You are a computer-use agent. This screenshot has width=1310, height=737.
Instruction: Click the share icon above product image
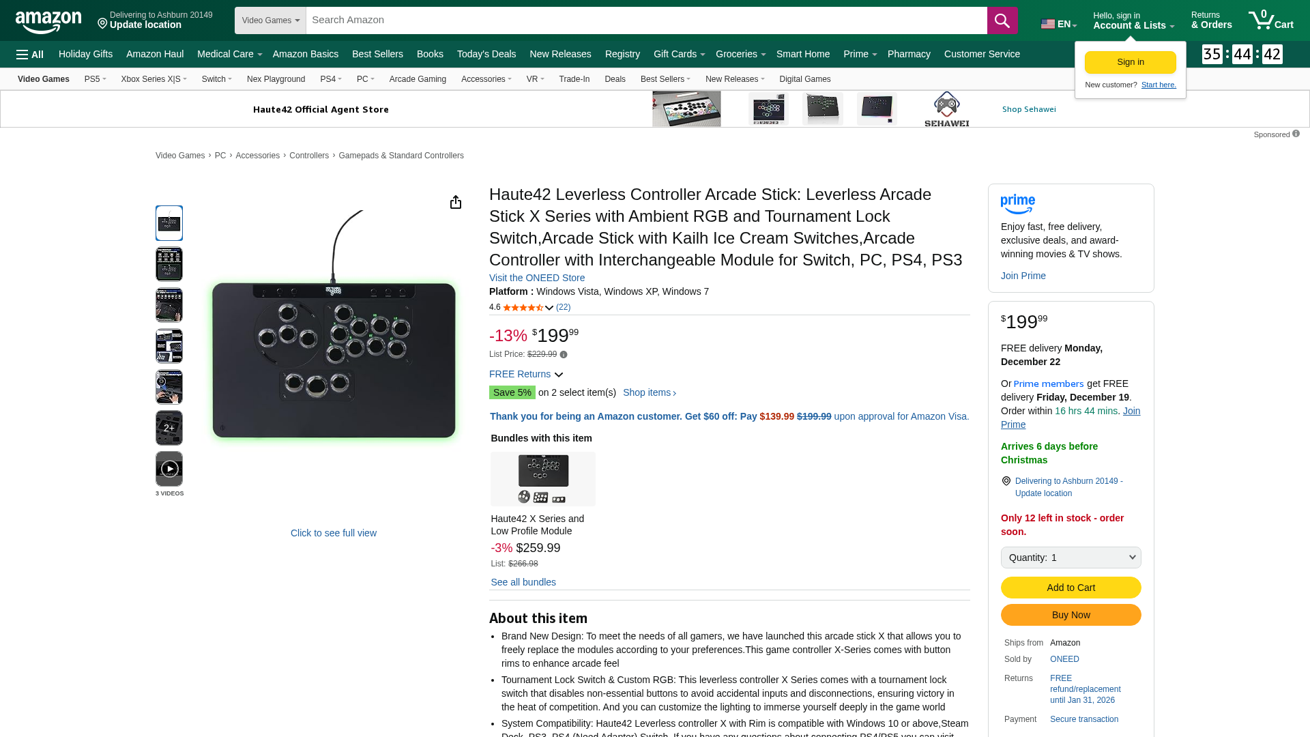click(x=456, y=202)
